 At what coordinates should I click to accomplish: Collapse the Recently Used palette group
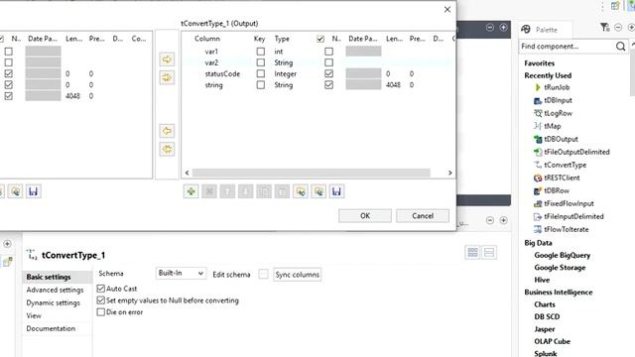coord(548,75)
